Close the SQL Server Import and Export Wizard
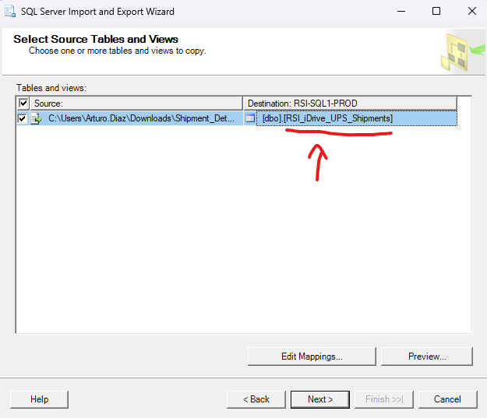This screenshot has height=418, width=487. (471, 12)
